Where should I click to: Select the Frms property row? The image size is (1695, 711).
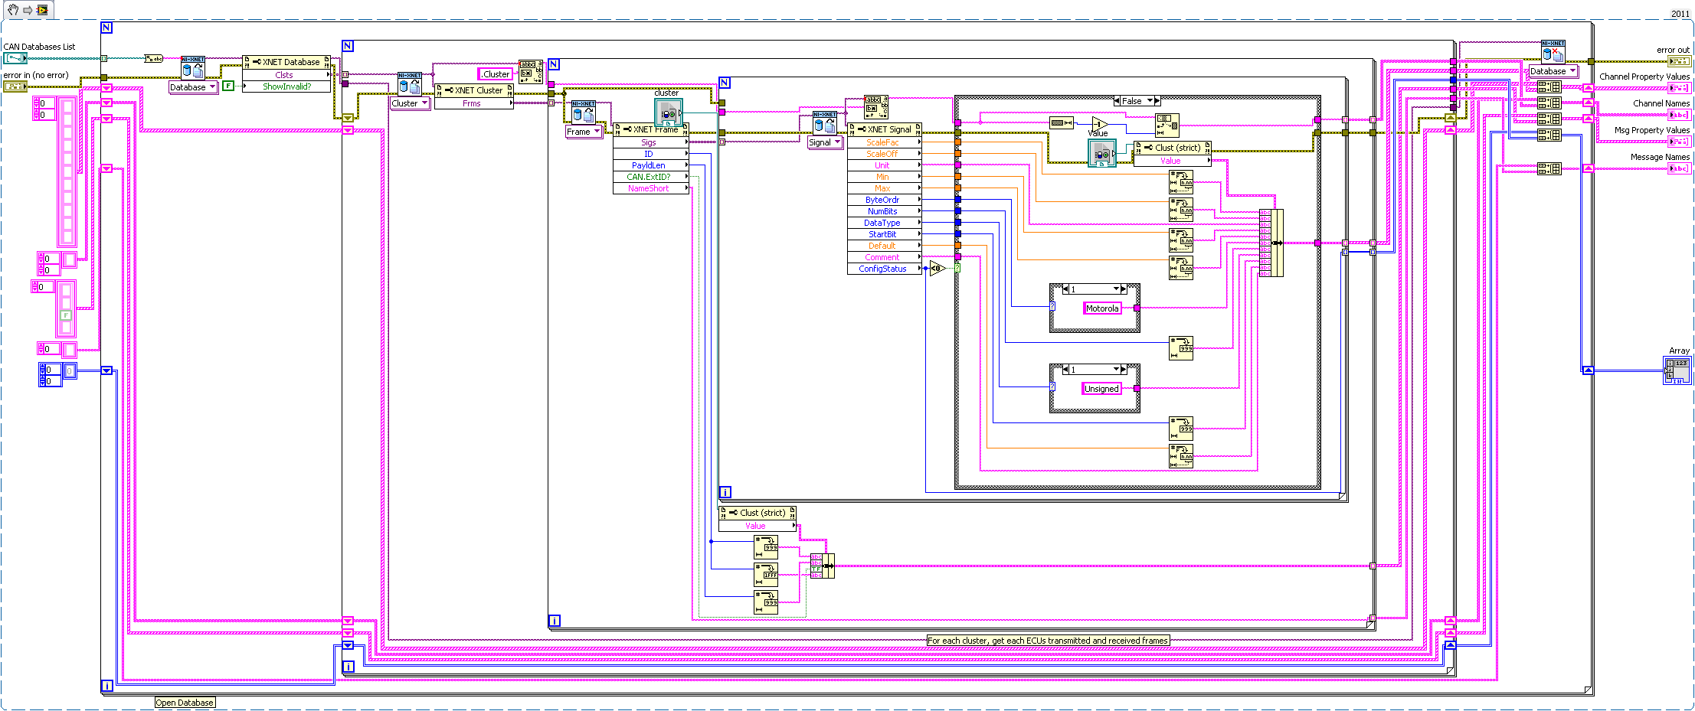(474, 103)
